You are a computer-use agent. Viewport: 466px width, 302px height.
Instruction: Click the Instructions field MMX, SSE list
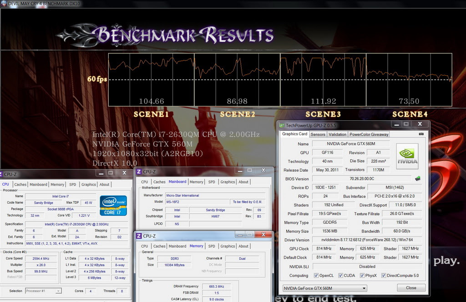(x=76, y=243)
